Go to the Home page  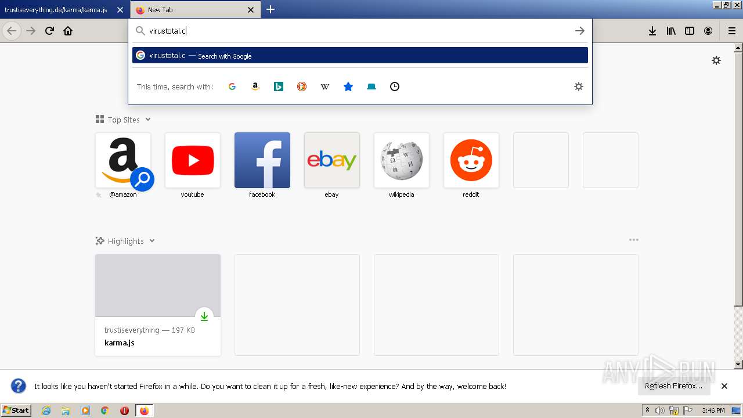pyautogui.click(x=68, y=31)
